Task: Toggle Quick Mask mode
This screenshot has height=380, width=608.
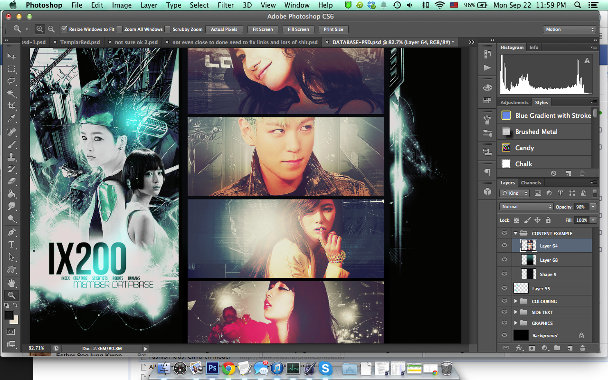Action: [11, 332]
